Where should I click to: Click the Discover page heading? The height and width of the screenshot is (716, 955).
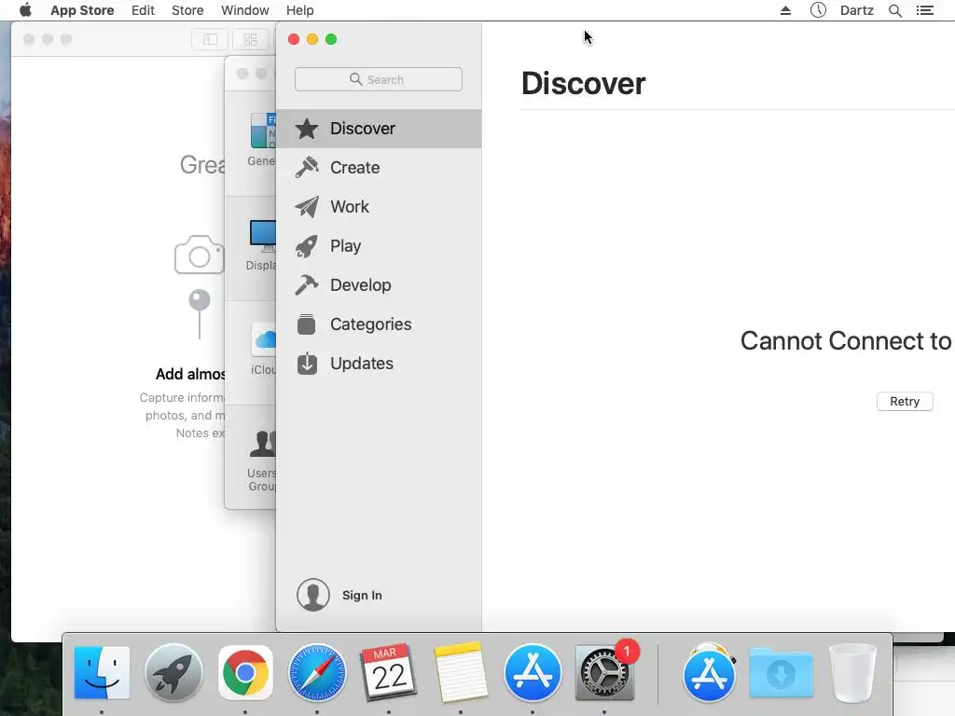pos(584,83)
